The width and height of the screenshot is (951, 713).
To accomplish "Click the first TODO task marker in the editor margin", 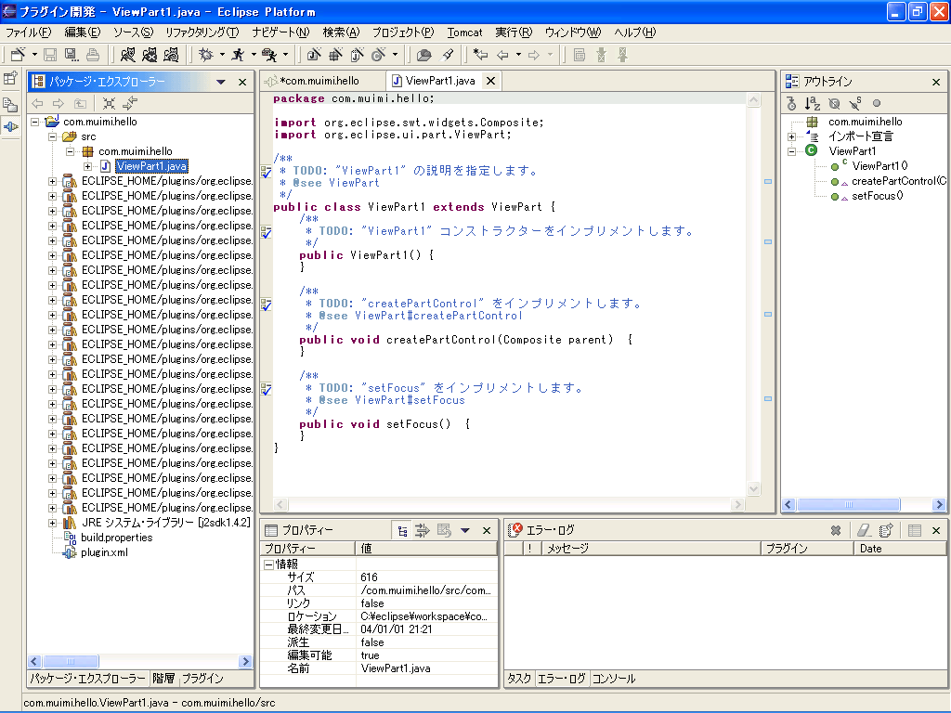I will click(267, 172).
